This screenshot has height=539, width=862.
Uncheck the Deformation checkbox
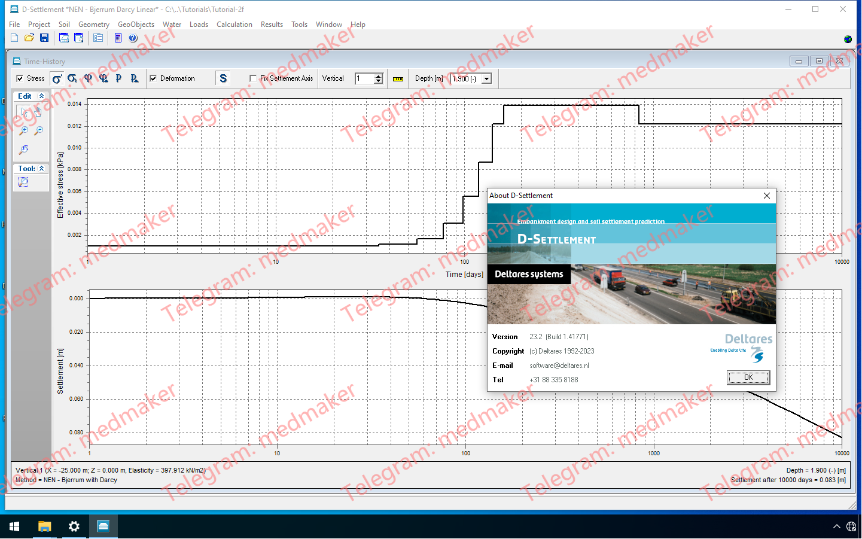[154, 78]
